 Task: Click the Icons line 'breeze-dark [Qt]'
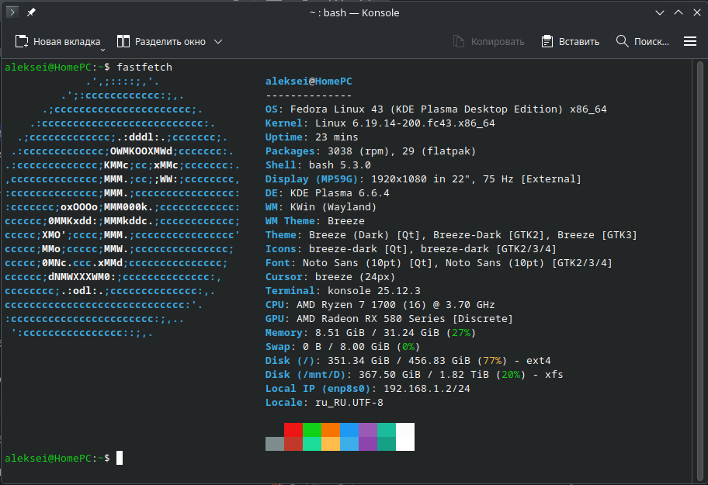pos(411,249)
